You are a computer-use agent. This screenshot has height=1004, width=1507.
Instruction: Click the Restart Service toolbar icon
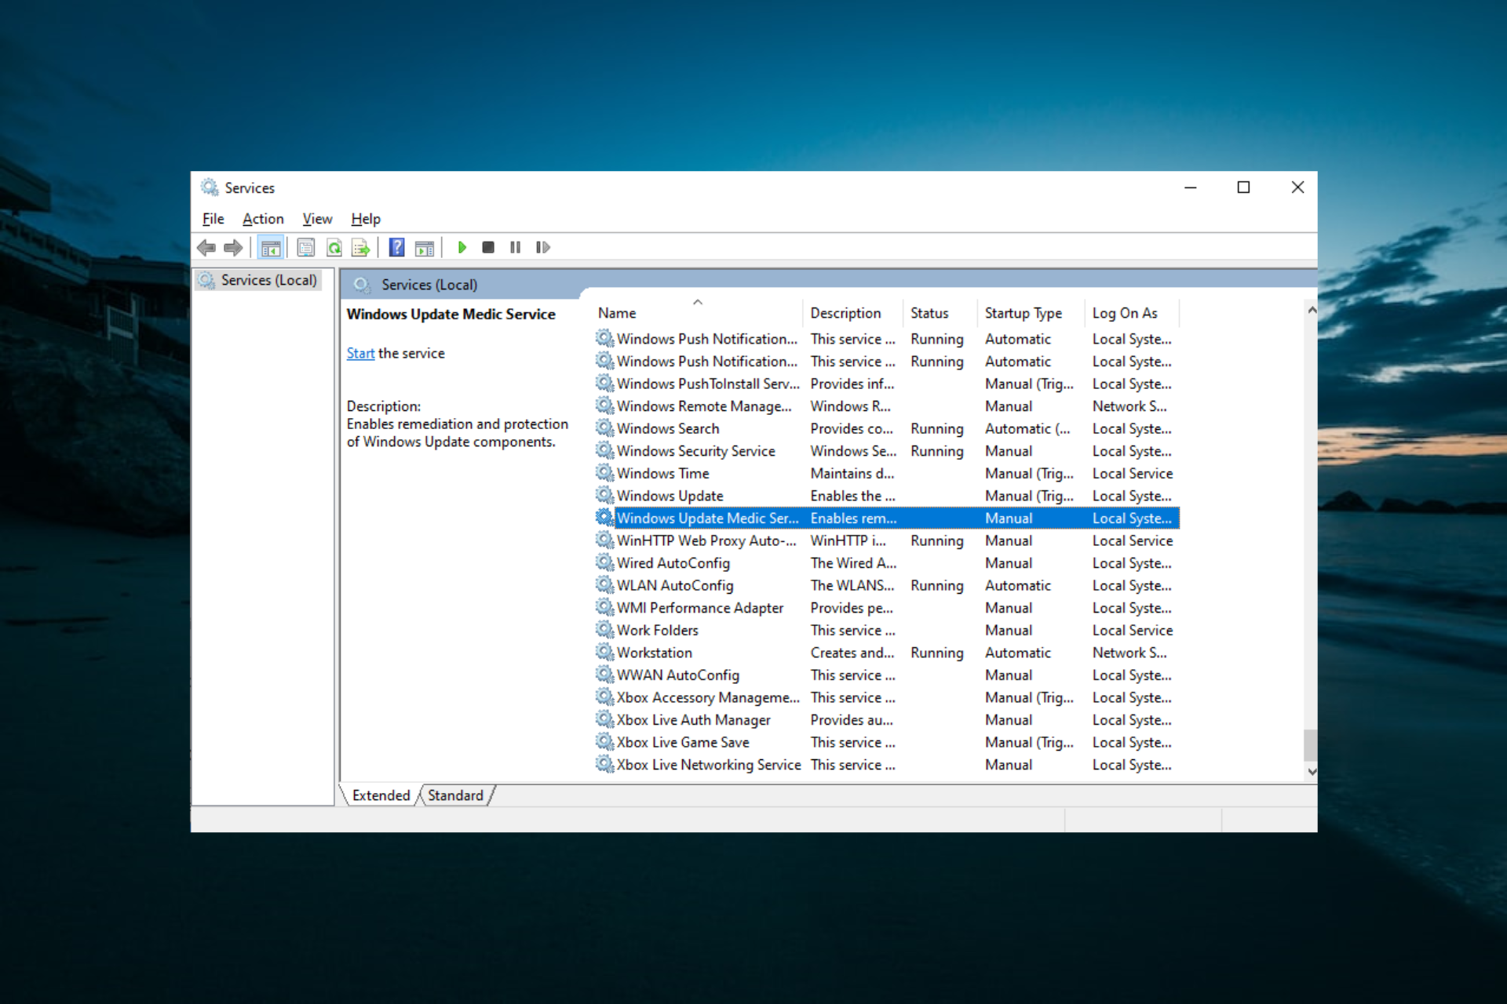[x=542, y=248]
